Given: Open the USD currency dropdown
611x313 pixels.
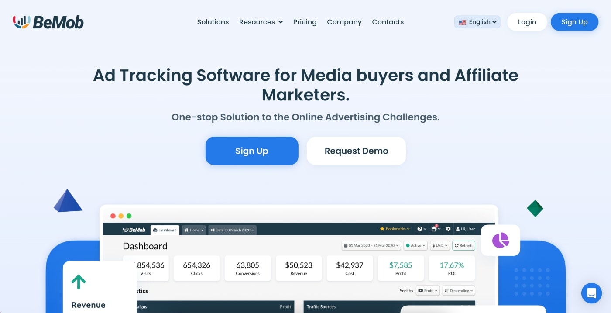Looking at the screenshot, I should (x=439, y=245).
